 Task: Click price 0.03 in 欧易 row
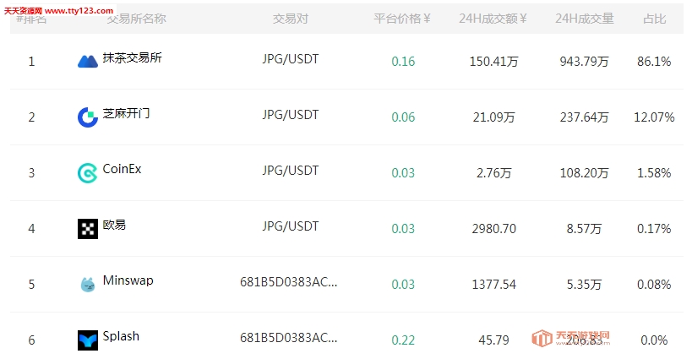403,229
